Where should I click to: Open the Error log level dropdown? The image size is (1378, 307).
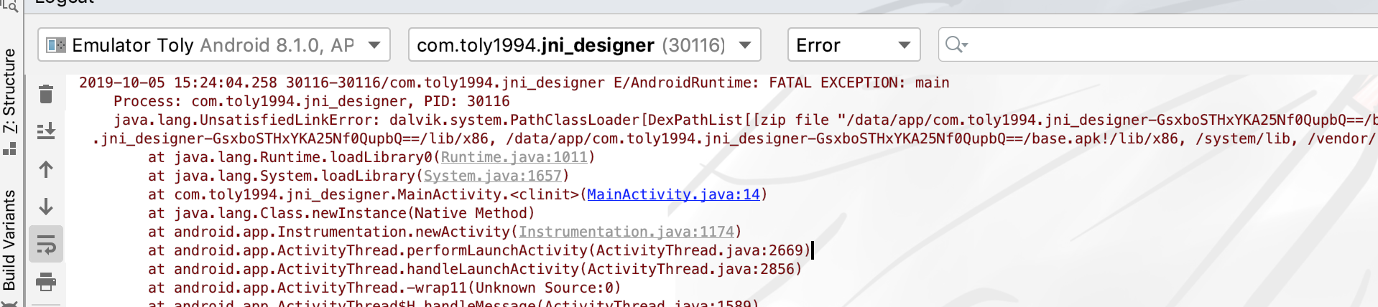[x=854, y=45]
